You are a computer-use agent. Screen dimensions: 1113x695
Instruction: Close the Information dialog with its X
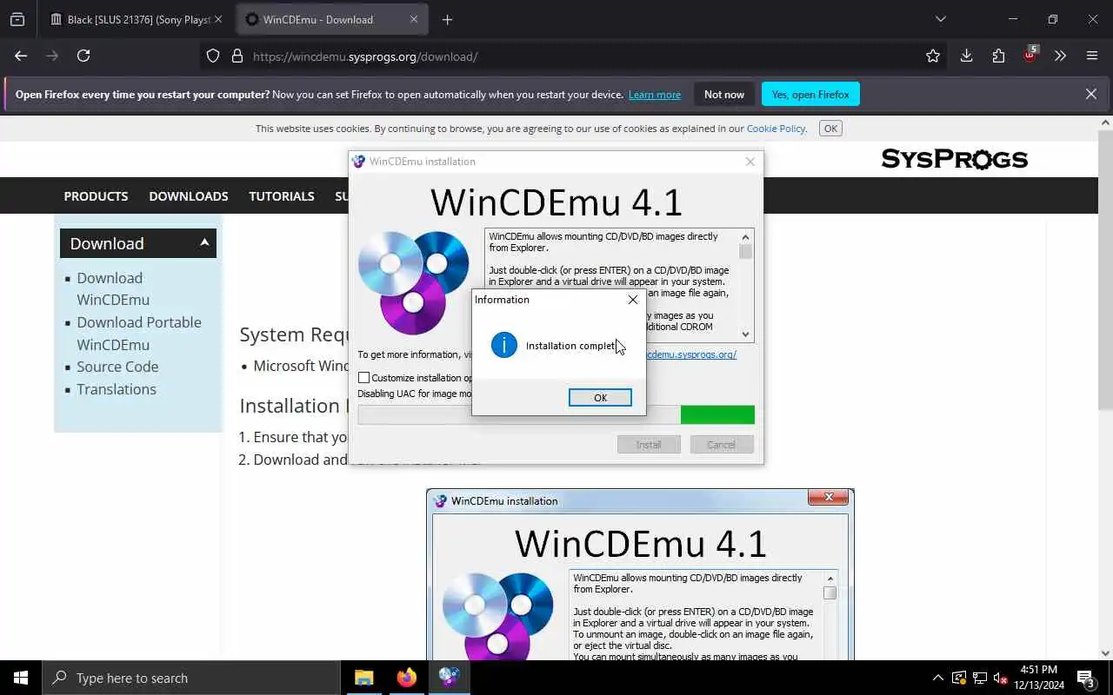pos(633,300)
